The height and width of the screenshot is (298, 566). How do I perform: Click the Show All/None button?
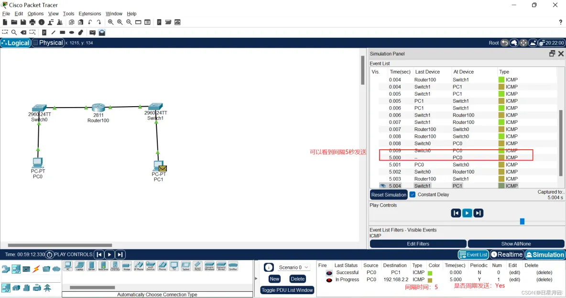coord(516,244)
